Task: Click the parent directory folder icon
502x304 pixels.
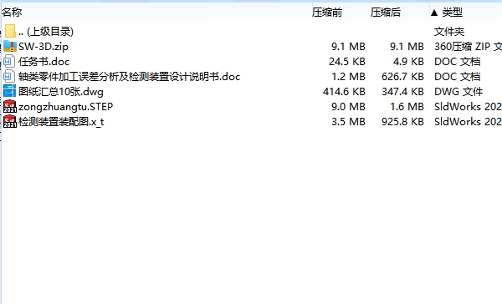Action: 10,31
